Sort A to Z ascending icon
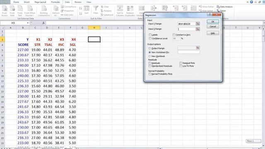This screenshot has height=149, width=265. click(81, 8)
